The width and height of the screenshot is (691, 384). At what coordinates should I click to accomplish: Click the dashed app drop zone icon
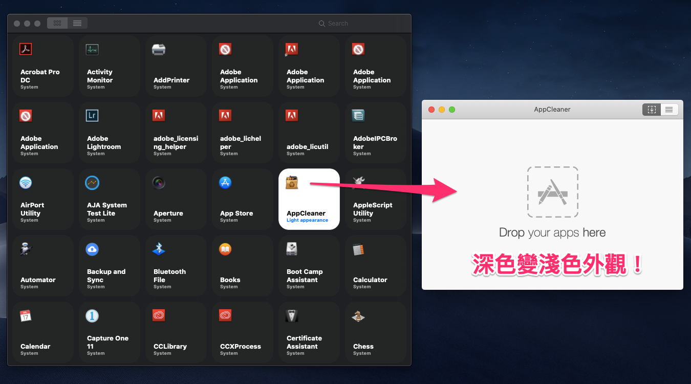point(553,192)
